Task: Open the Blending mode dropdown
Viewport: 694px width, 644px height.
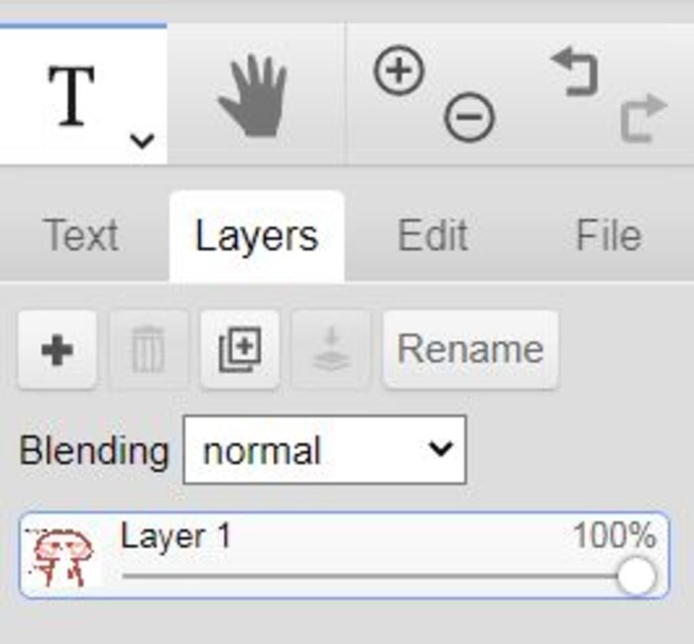Action: pos(325,450)
